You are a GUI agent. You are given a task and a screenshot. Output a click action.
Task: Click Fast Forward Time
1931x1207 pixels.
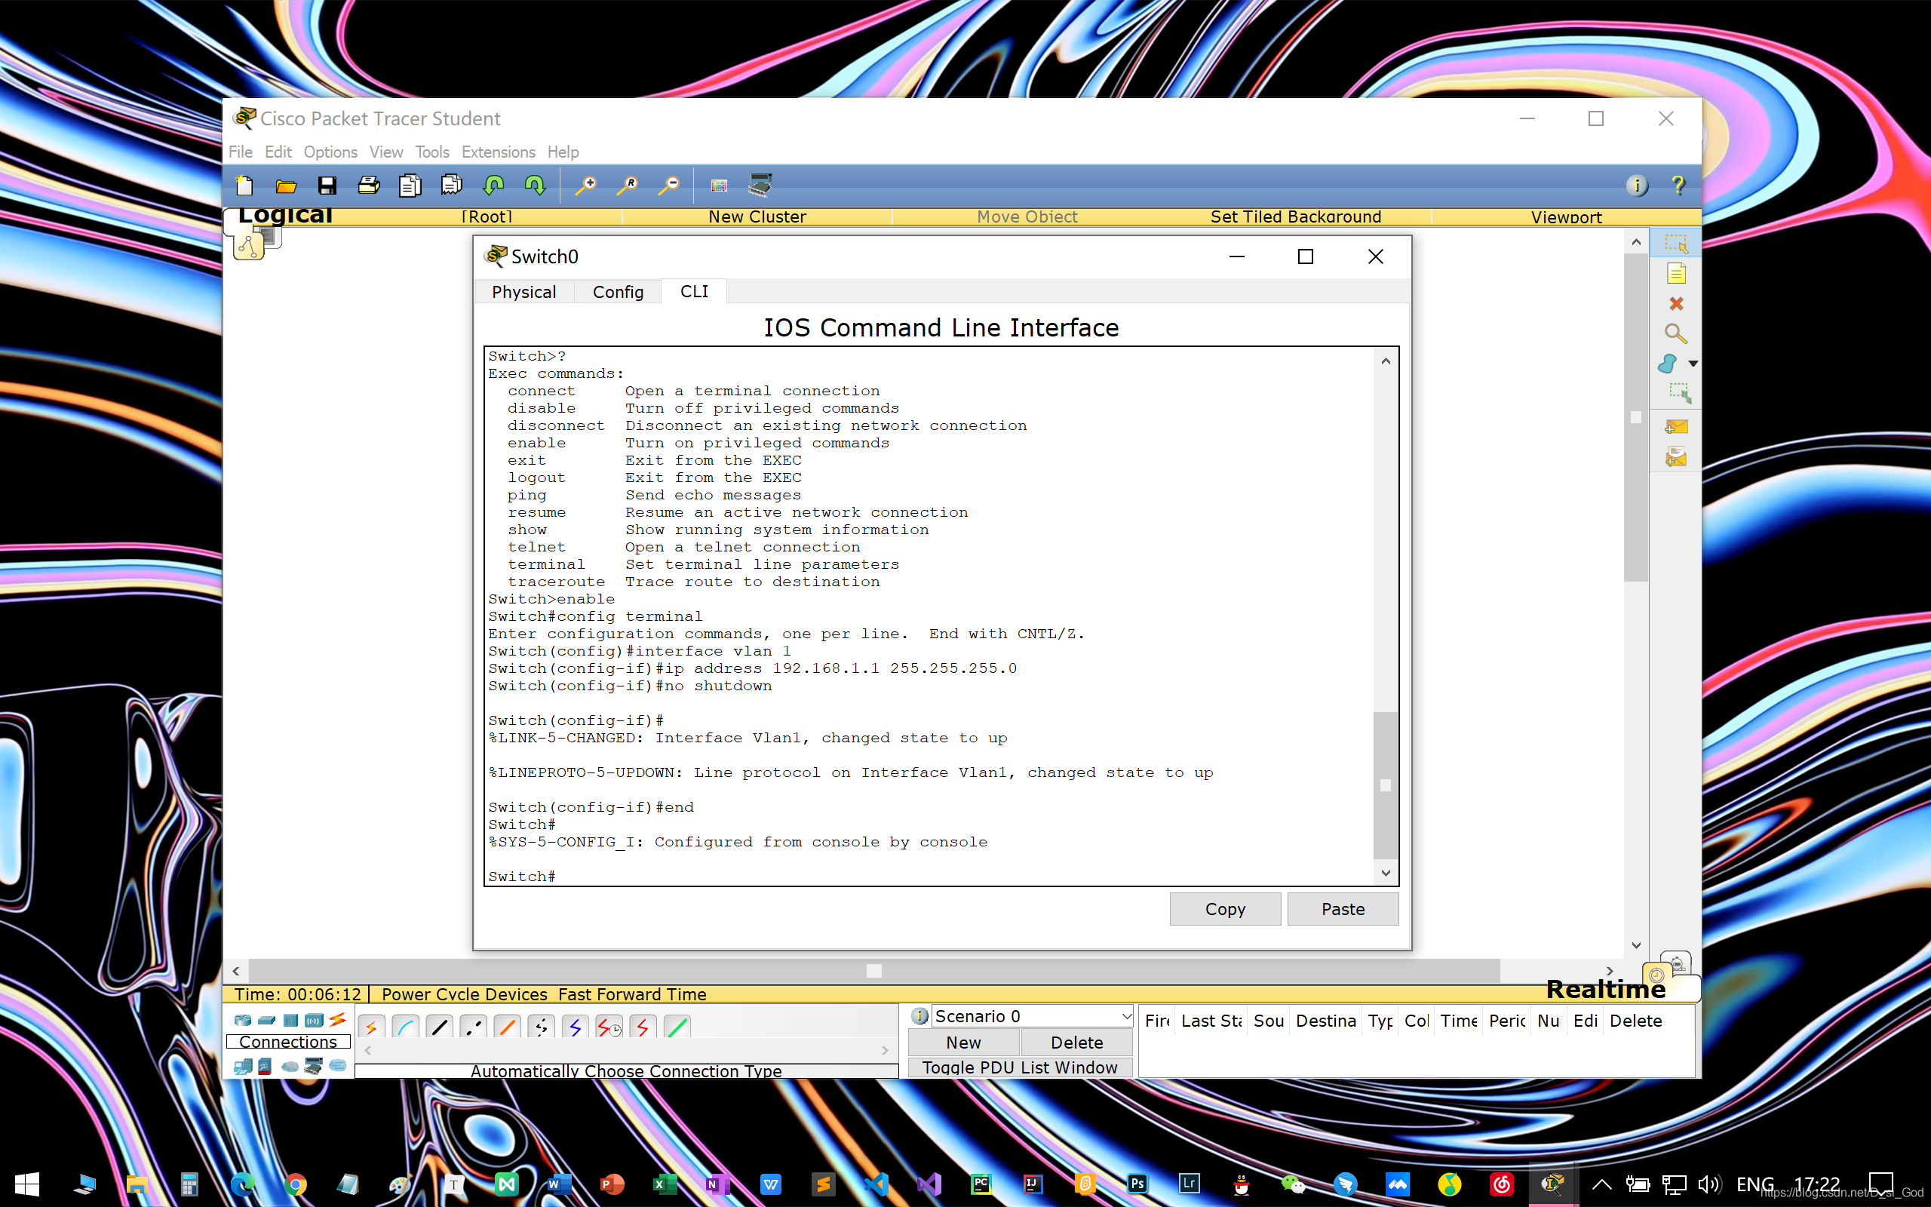[x=632, y=995]
